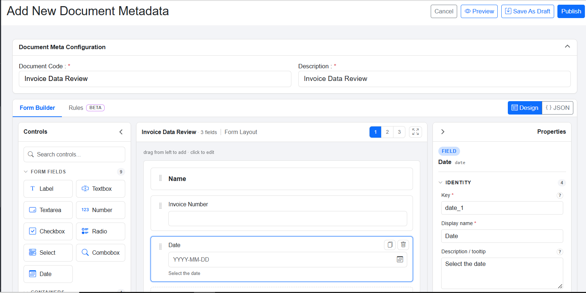
Task: Select 1-column form layout
Action: coord(375,132)
